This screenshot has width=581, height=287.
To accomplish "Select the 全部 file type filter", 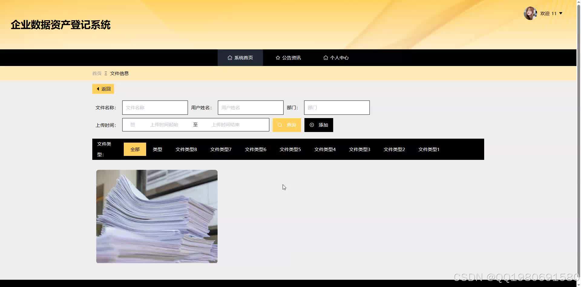I will [135, 149].
